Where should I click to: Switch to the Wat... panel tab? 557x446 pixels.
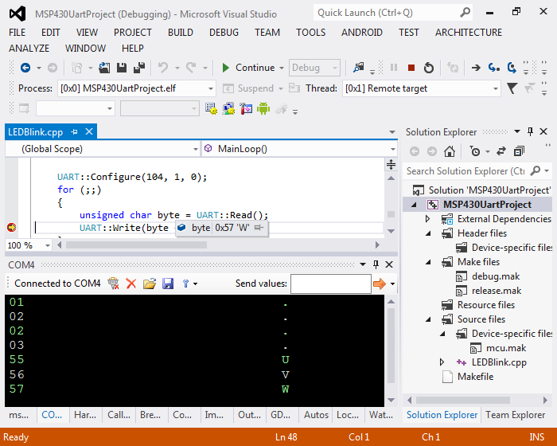tap(381, 415)
